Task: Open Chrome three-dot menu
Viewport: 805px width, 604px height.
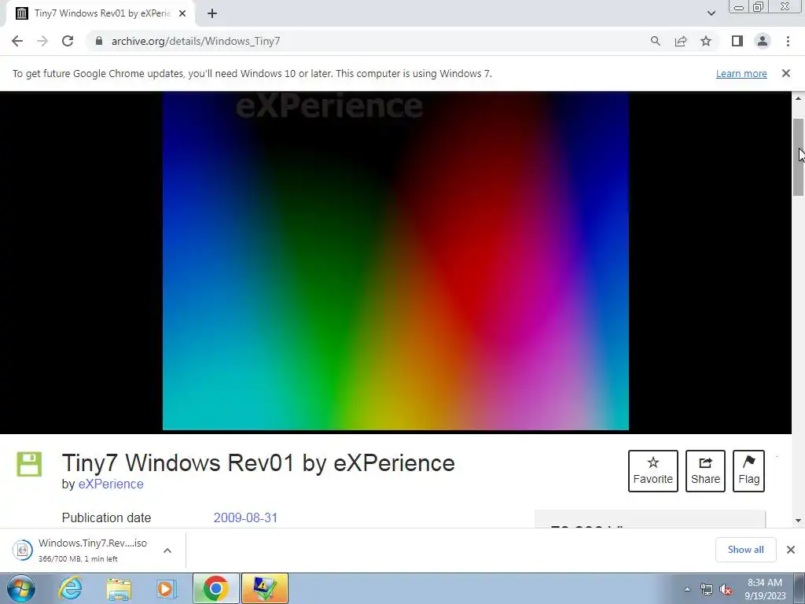Action: 788,41
